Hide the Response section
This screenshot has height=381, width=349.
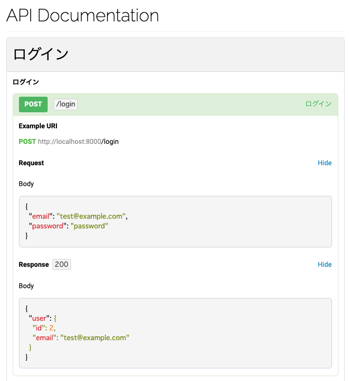(x=325, y=264)
